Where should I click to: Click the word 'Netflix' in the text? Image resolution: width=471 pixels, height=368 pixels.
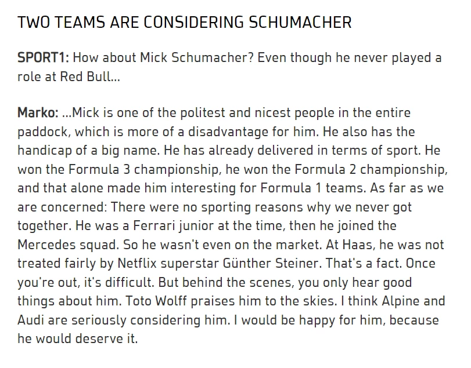pyautogui.click(x=137, y=264)
